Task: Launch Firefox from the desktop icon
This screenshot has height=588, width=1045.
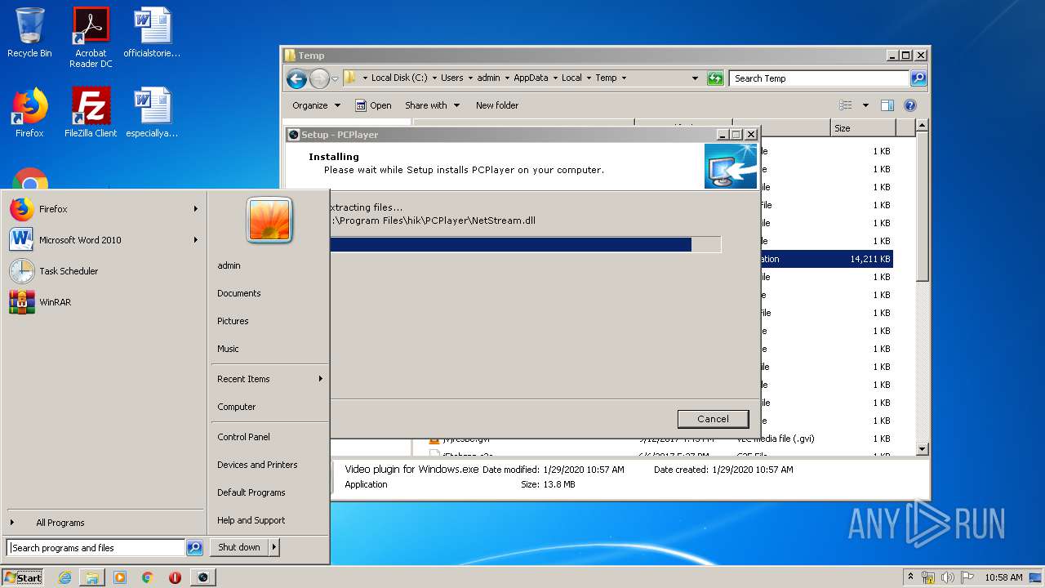Action: (x=29, y=113)
